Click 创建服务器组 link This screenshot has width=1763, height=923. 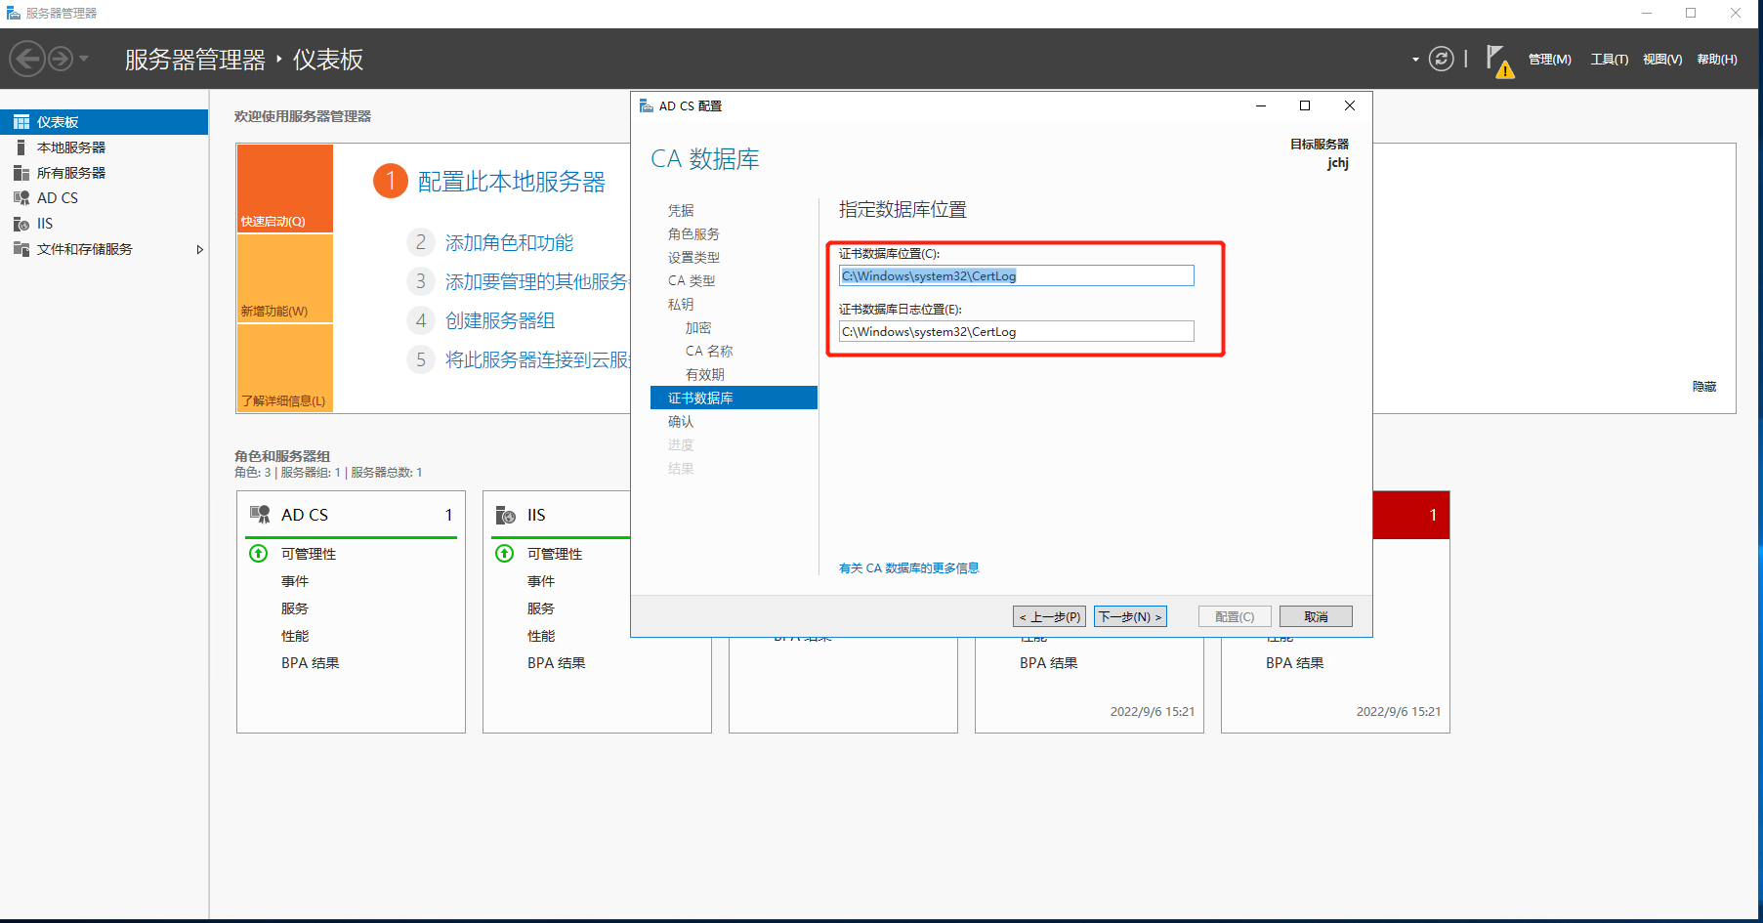coord(500,320)
